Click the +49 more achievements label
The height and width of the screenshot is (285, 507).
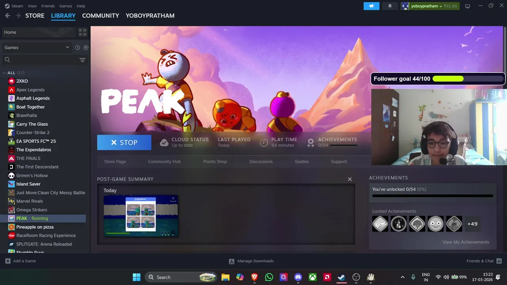[472, 224]
